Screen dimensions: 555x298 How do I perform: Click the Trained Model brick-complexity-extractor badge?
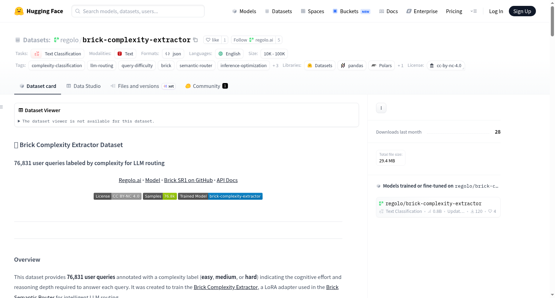[x=220, y=196]
